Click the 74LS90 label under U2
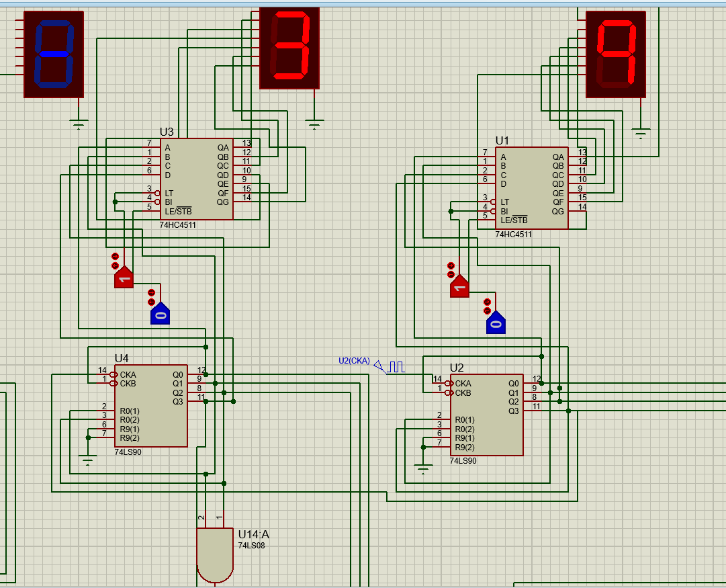 [463, 461]
